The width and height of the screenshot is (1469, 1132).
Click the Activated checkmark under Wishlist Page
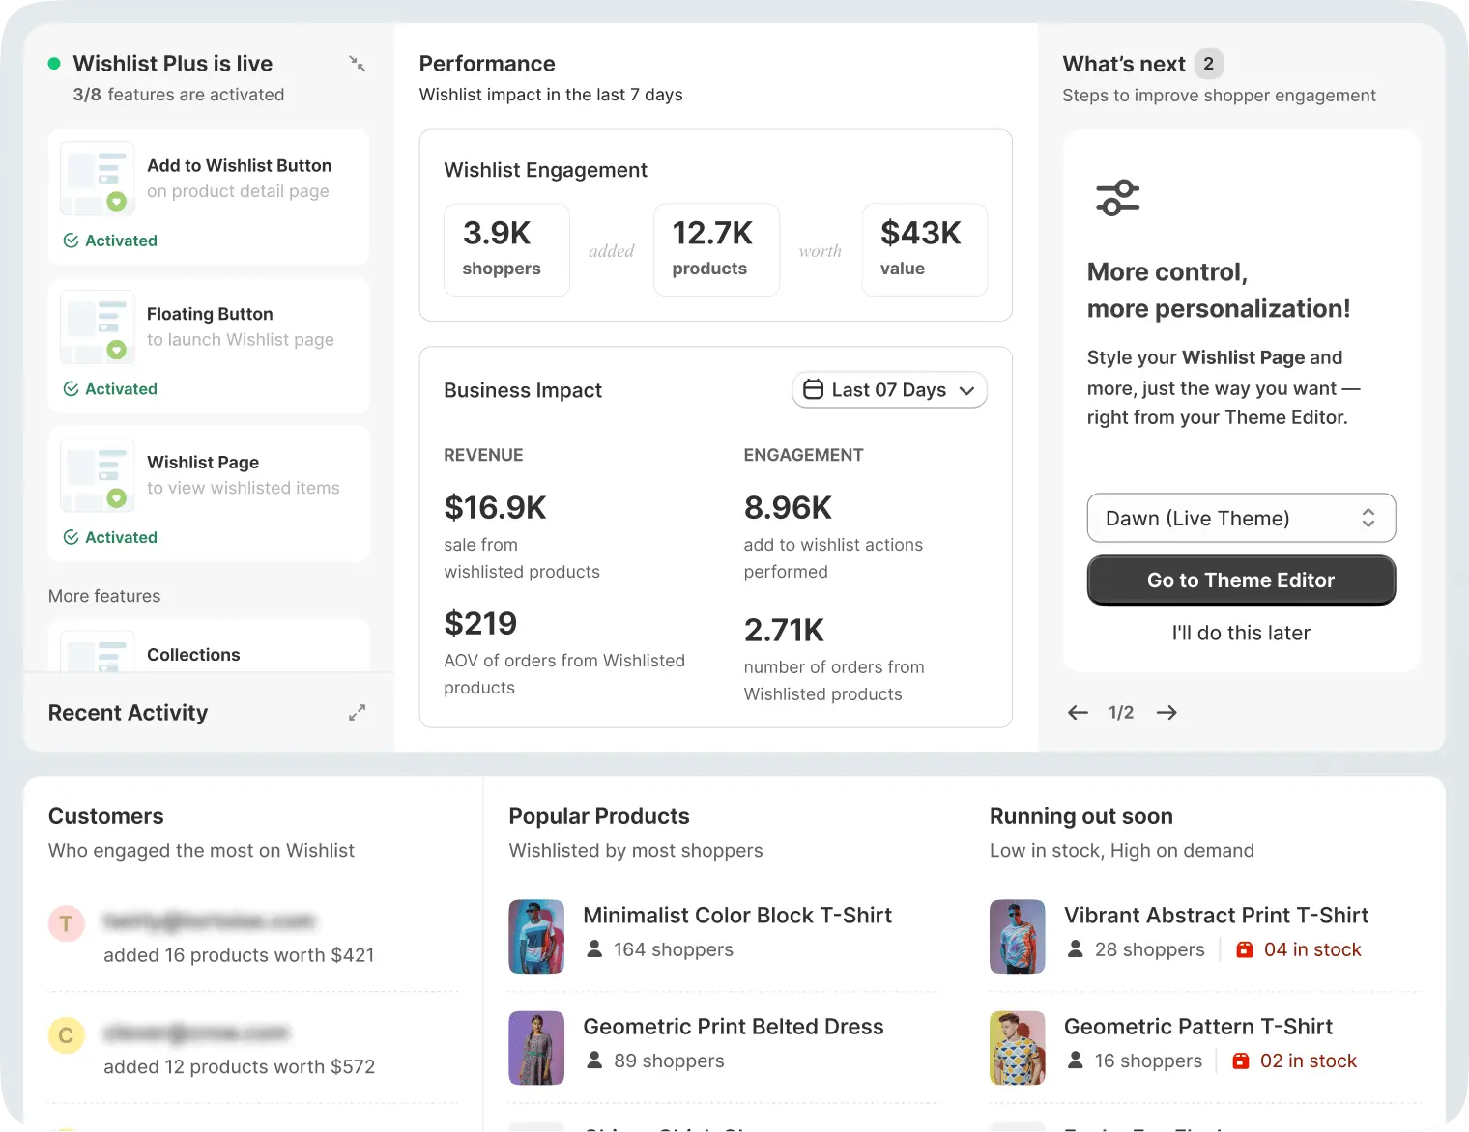point(69,537)
